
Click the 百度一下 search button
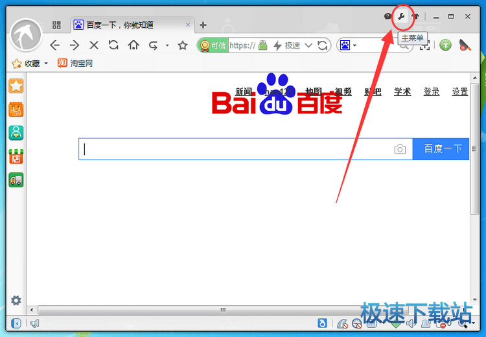(441, 149)
